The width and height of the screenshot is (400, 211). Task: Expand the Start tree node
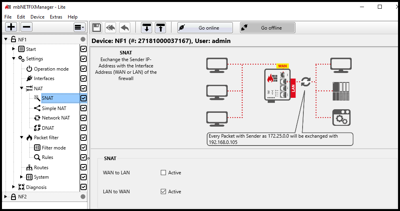point(14,49)
